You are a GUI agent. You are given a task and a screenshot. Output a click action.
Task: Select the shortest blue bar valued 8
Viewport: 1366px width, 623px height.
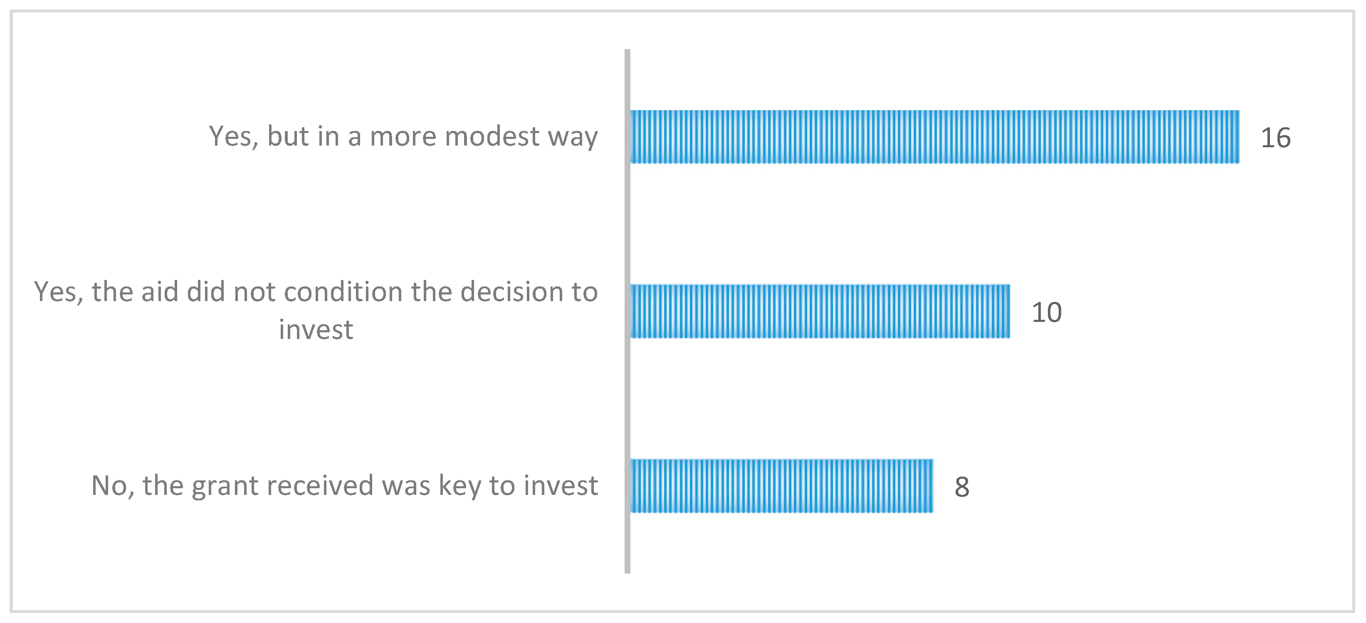point(781,486)
